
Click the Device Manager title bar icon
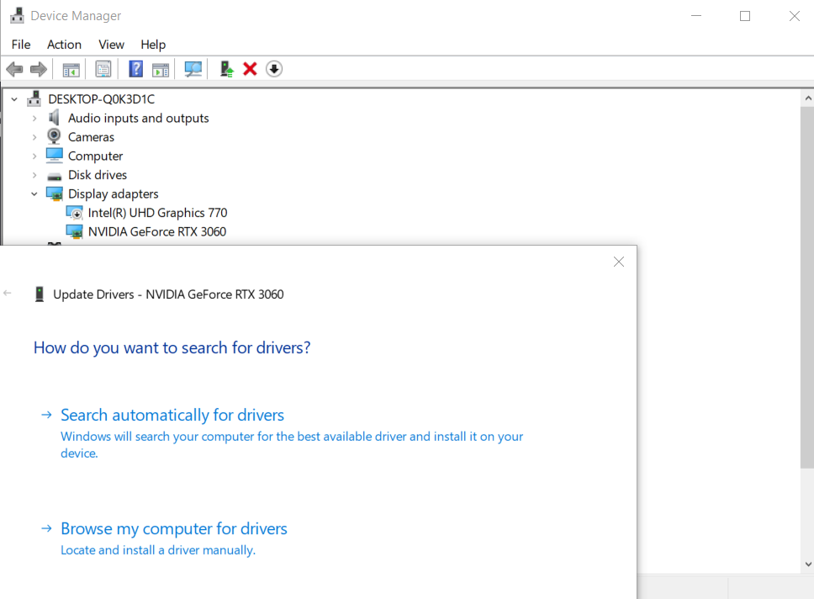pyautogui.click(x=17, y=16)
